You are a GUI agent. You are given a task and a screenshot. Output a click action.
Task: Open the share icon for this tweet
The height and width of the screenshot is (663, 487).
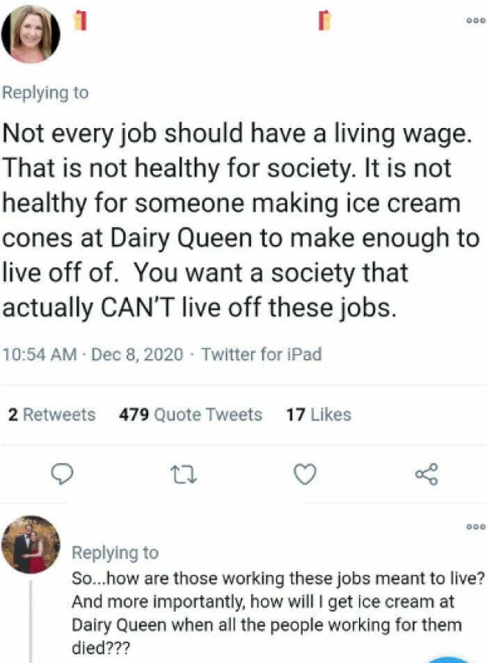(426, 474)
